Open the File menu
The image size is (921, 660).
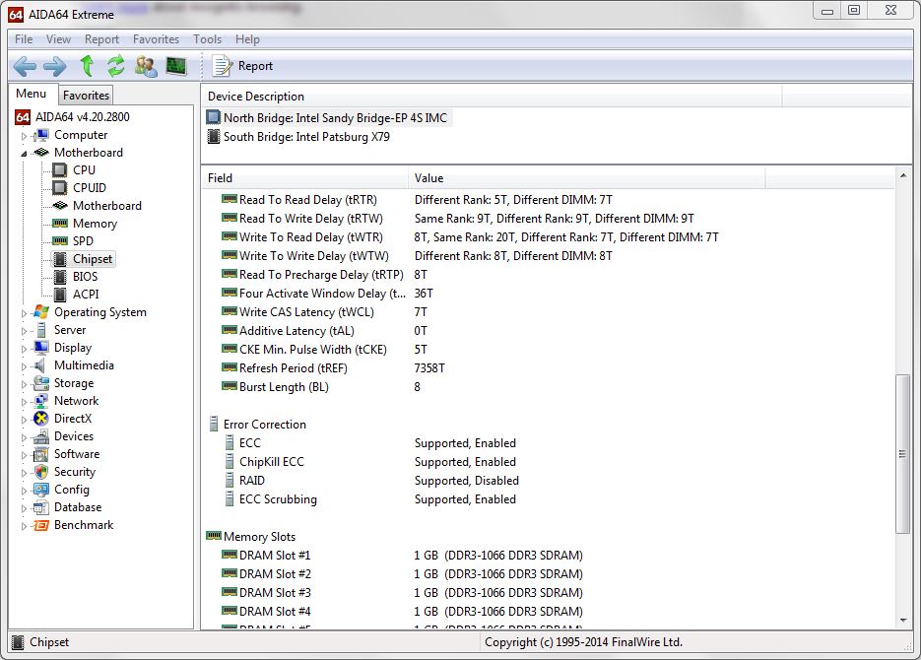[x=24, y=38]
